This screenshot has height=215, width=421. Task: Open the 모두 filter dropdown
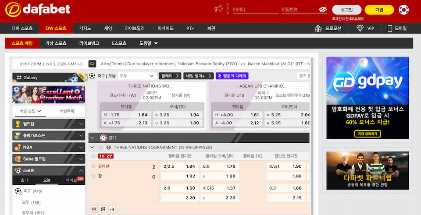coord(137,76)
